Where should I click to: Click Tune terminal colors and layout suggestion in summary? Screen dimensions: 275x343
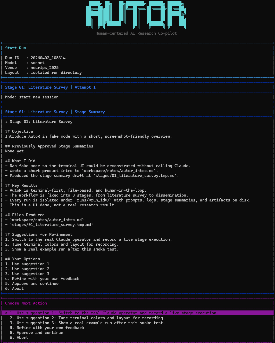(x=62, y=244)
